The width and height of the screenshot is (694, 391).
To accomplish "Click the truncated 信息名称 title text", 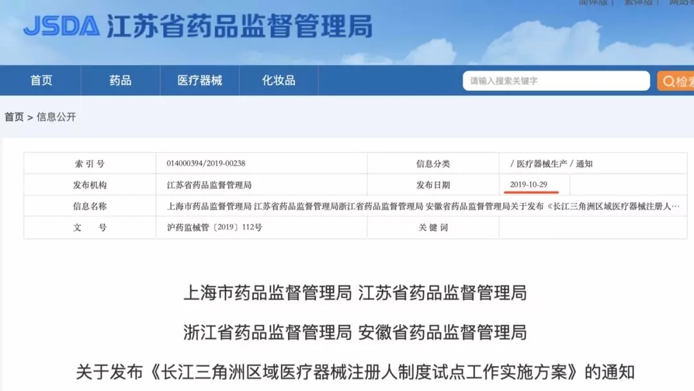I will (x=423, y=206).
